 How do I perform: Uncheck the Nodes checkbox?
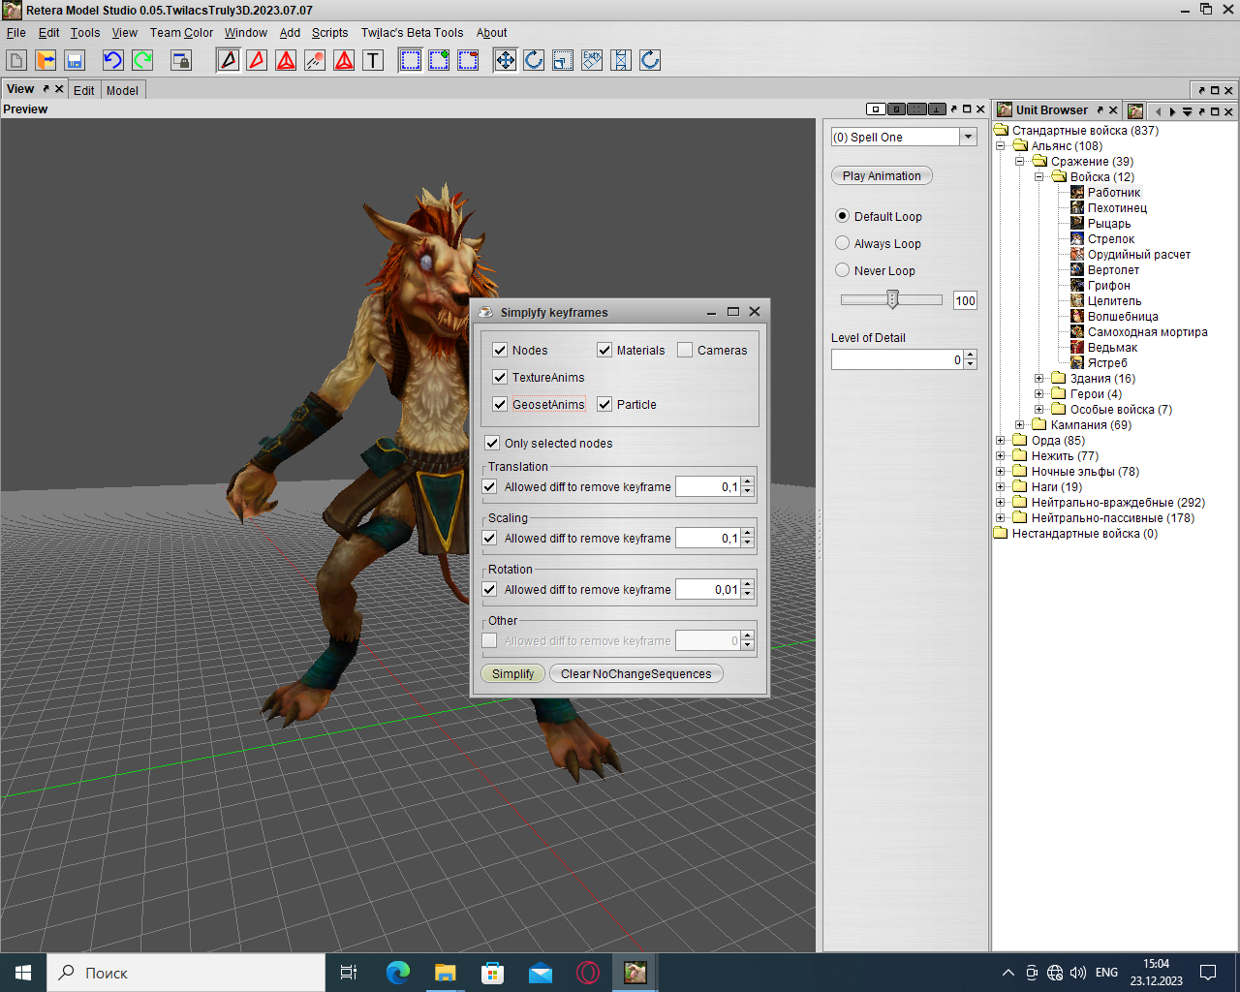click(x=500, y=350)
